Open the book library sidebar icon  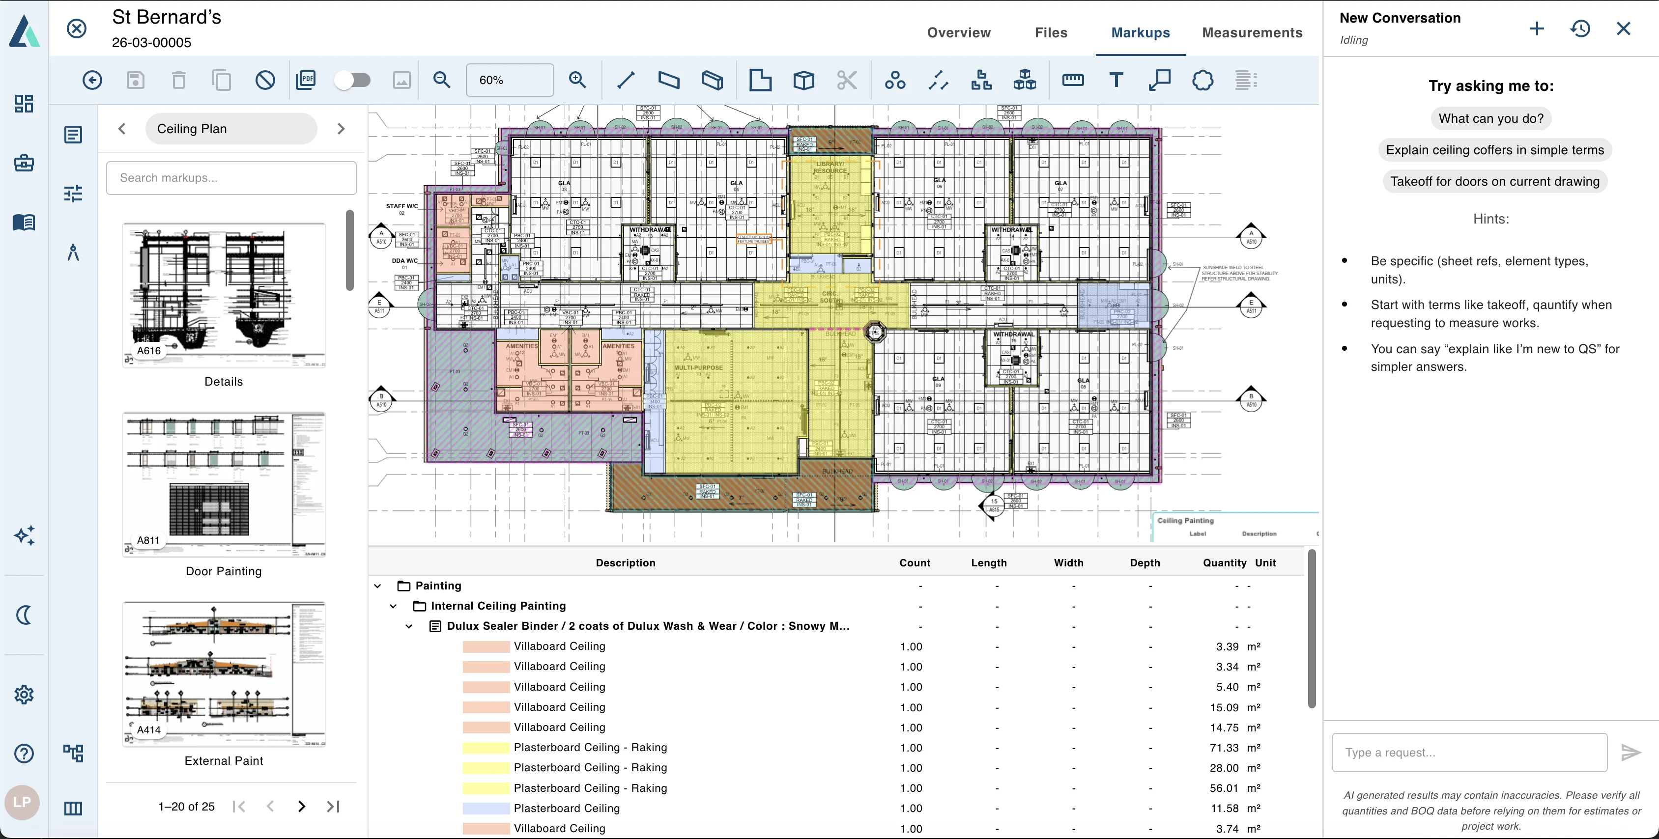click(x=24, y=222)
